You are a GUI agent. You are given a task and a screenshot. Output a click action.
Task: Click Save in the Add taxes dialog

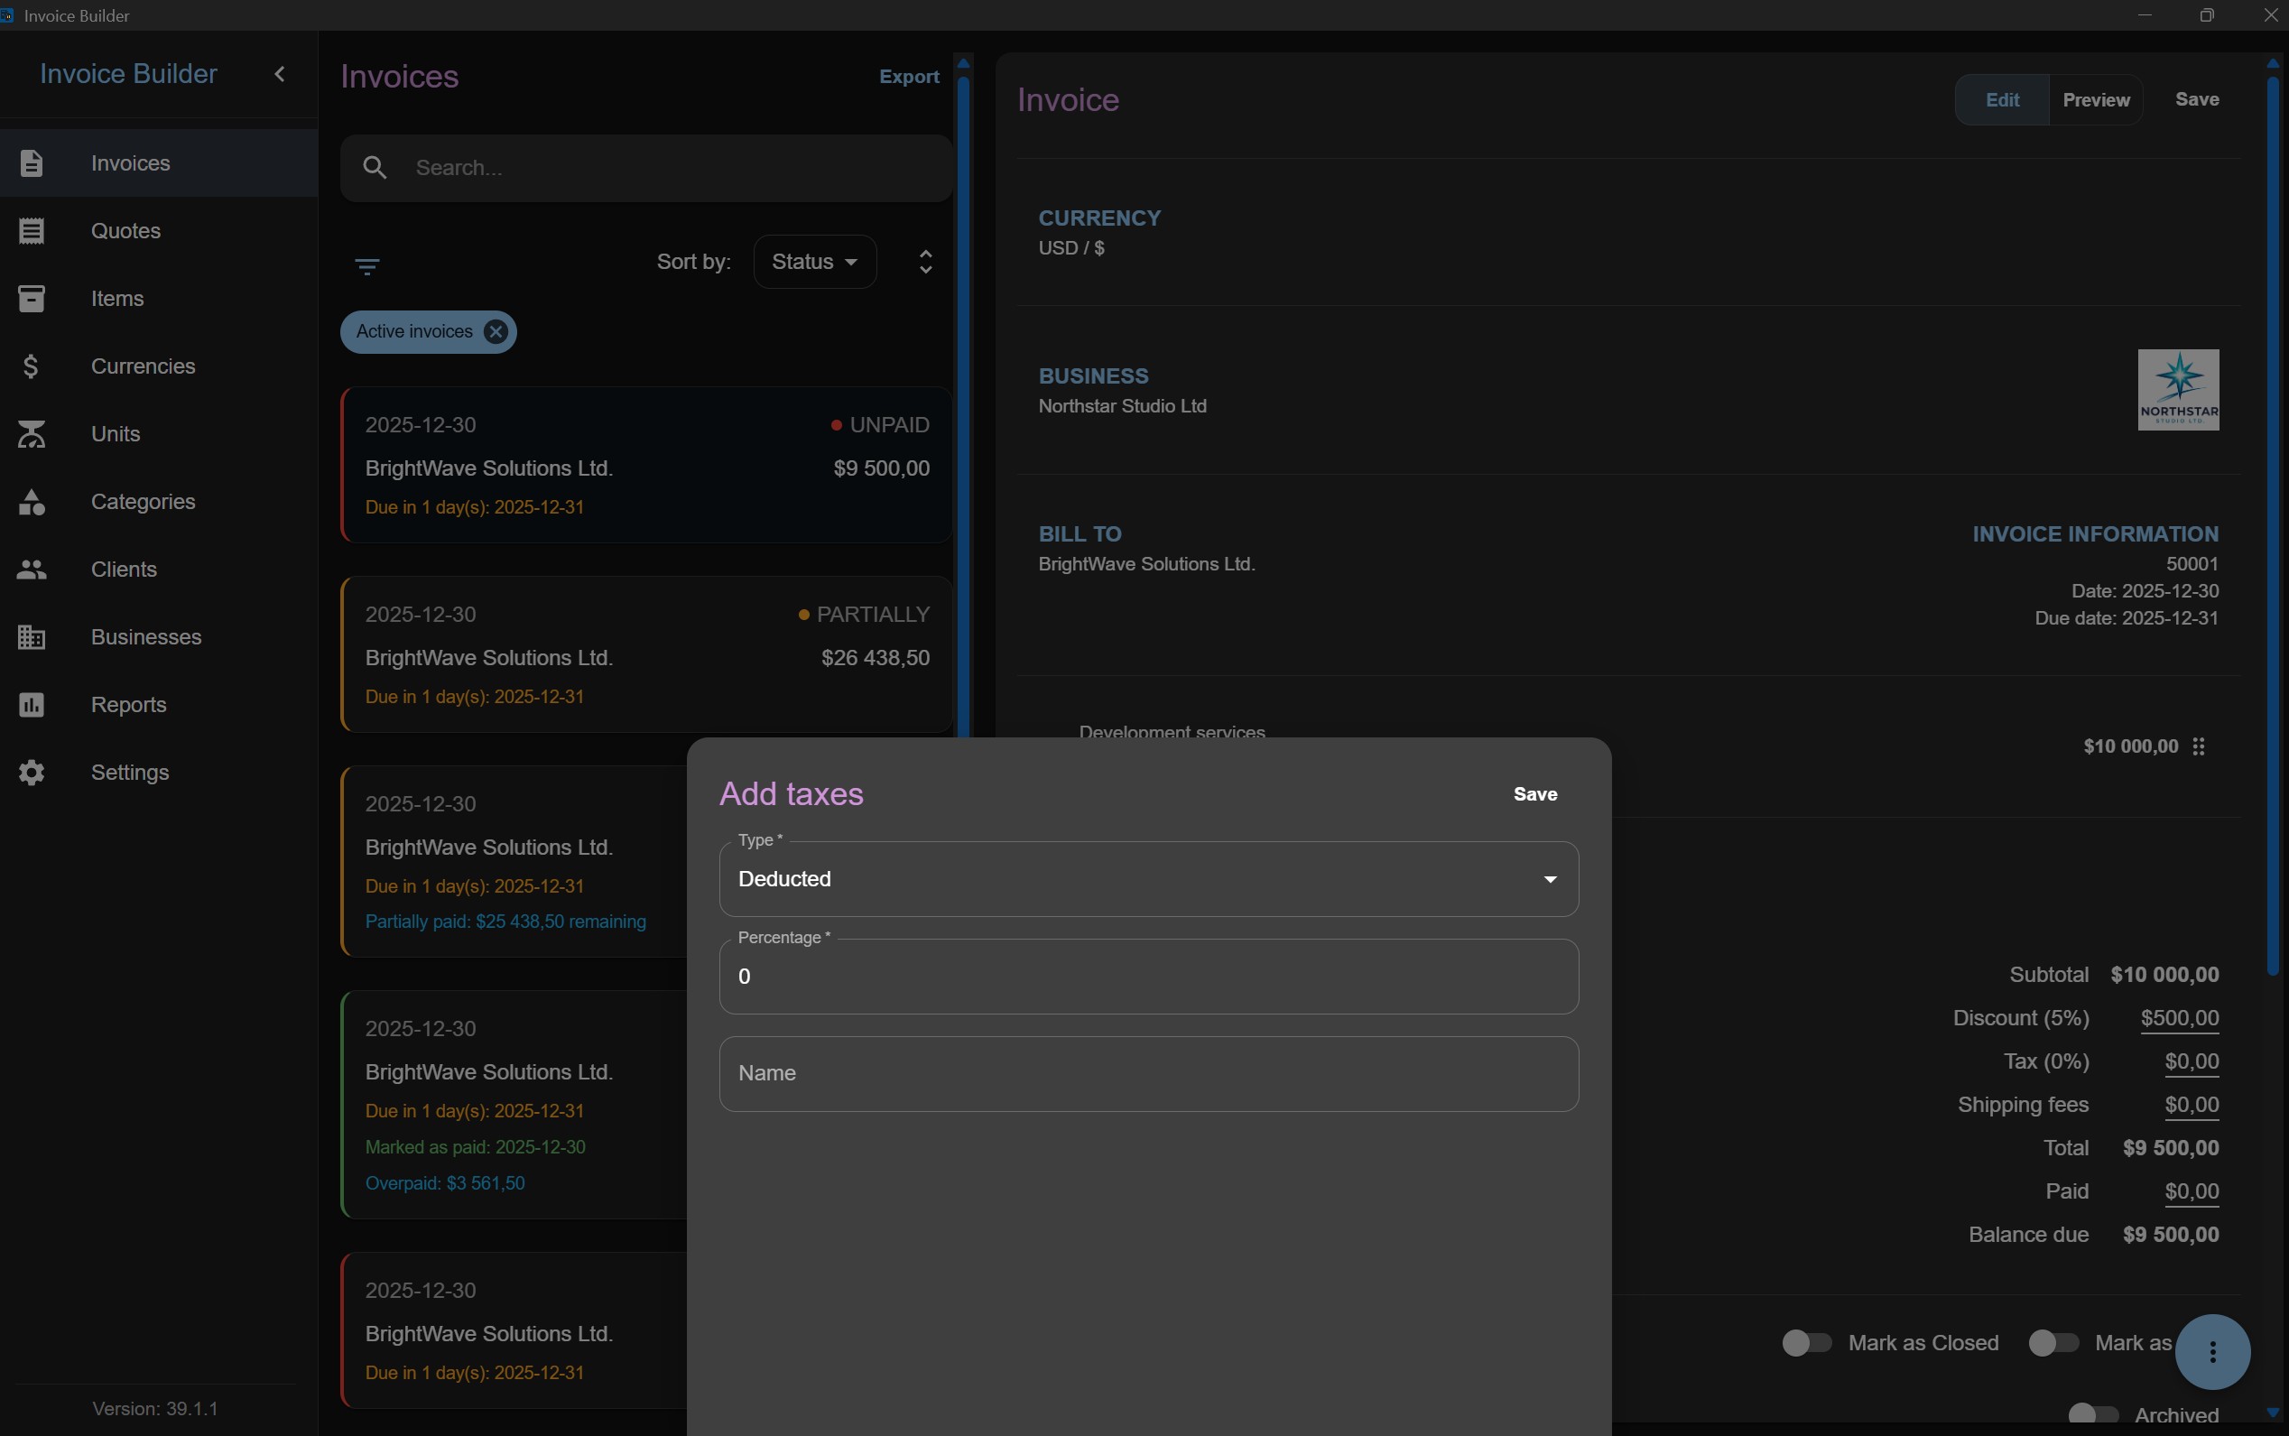tap(1534, 794)
